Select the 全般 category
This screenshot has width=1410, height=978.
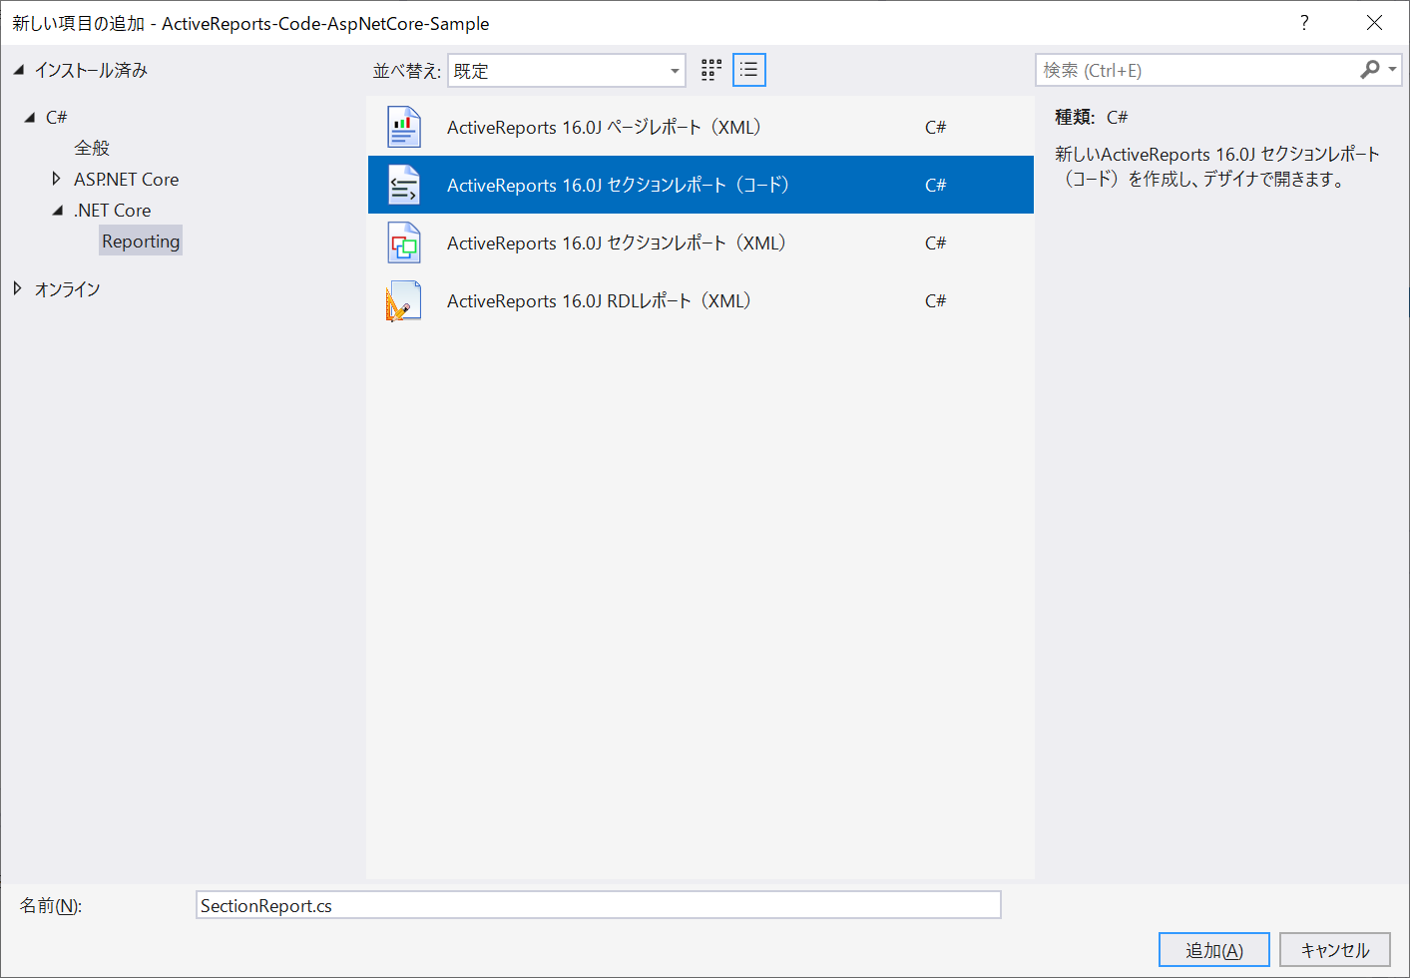(92, 148)
